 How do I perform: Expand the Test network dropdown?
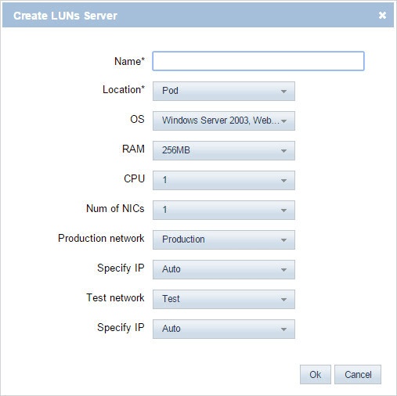(224, 299)
